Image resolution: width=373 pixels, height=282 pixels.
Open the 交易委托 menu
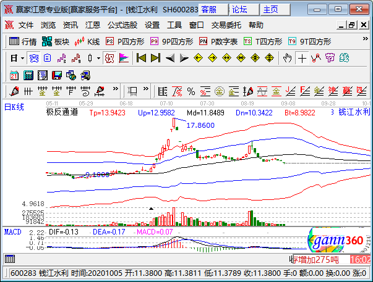click(x=226, y=25)
